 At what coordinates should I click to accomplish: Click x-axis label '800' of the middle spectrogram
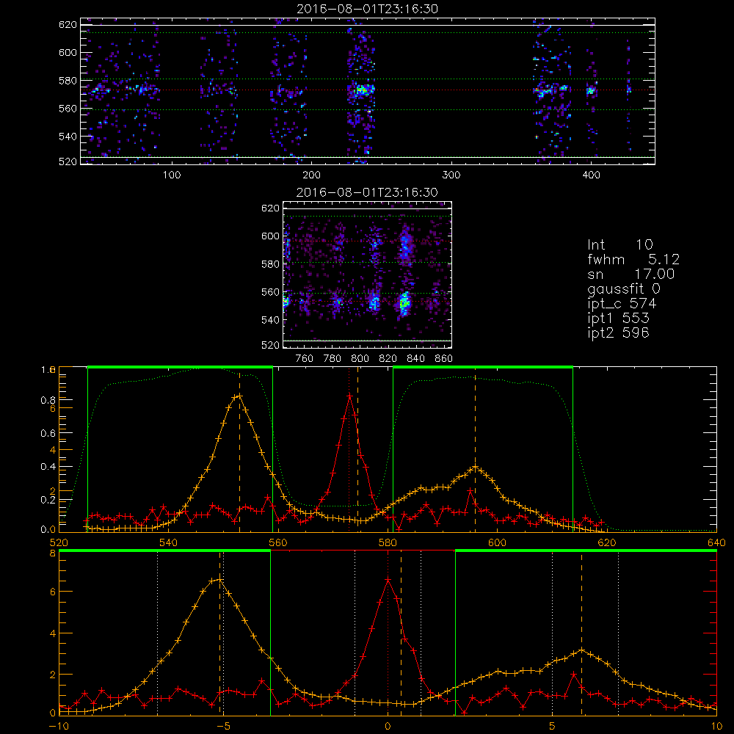point(360,359)
